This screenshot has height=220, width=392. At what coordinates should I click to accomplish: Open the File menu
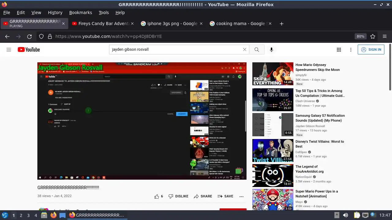point(6,13)
